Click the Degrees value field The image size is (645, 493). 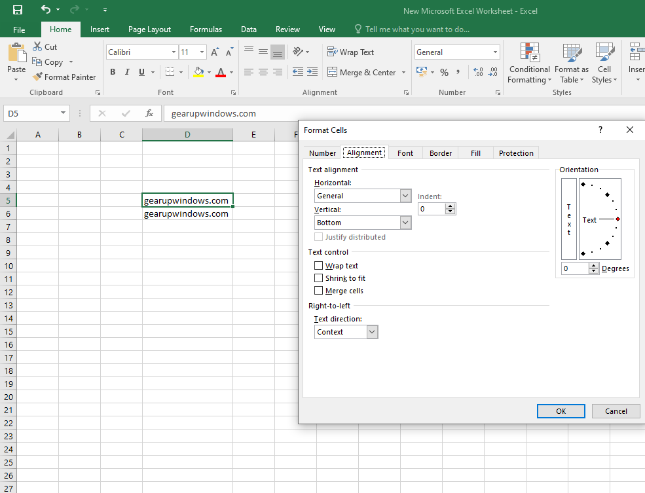tap(575, 268)
